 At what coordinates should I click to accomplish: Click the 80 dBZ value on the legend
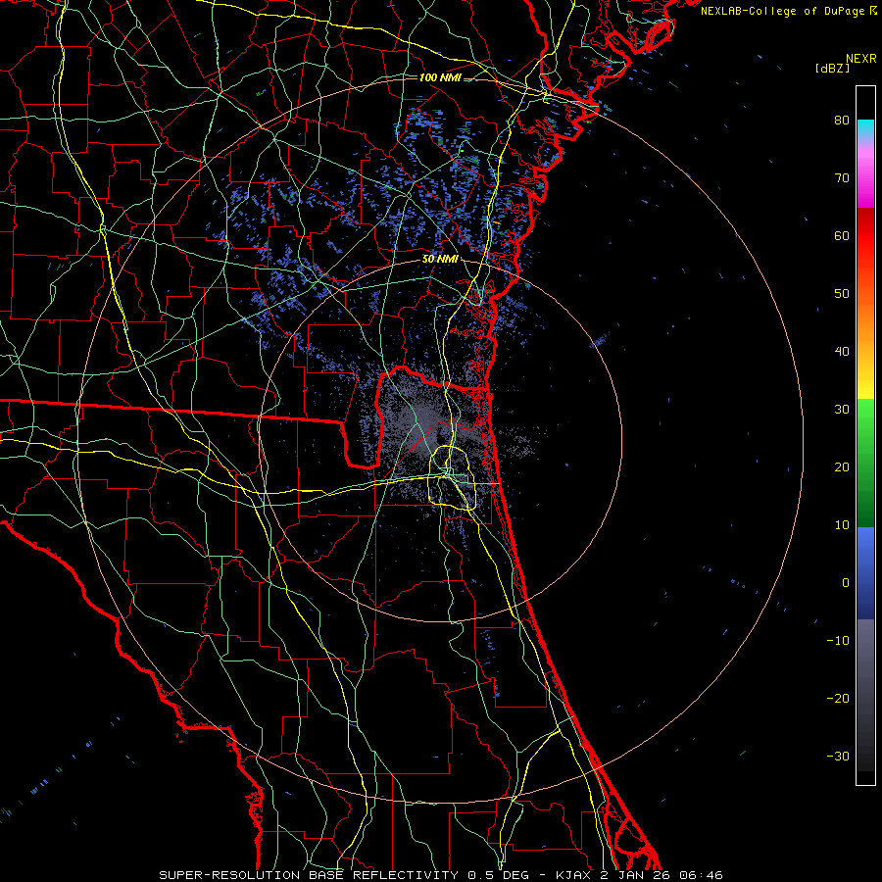tap(842, 121)
